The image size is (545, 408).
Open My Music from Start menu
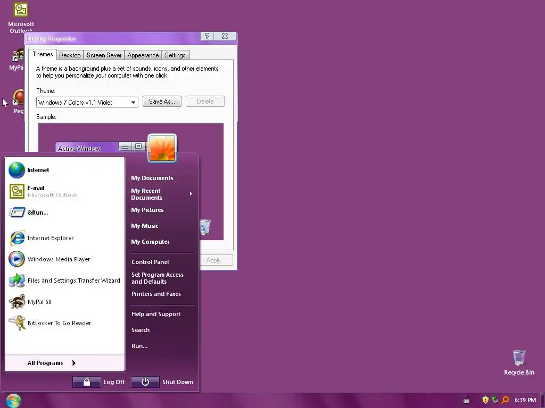(145, 226)
